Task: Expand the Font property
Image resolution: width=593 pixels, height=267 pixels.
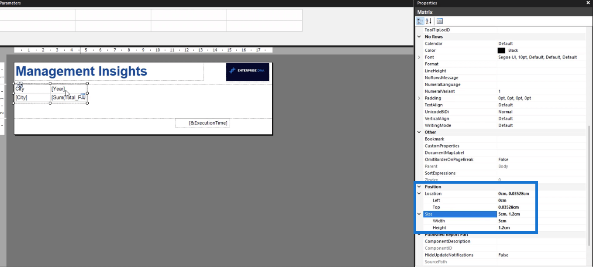Action: (419, 57)
